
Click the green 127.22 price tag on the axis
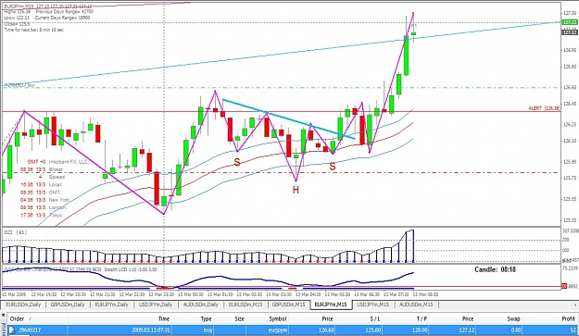click(x=570, y=22)
